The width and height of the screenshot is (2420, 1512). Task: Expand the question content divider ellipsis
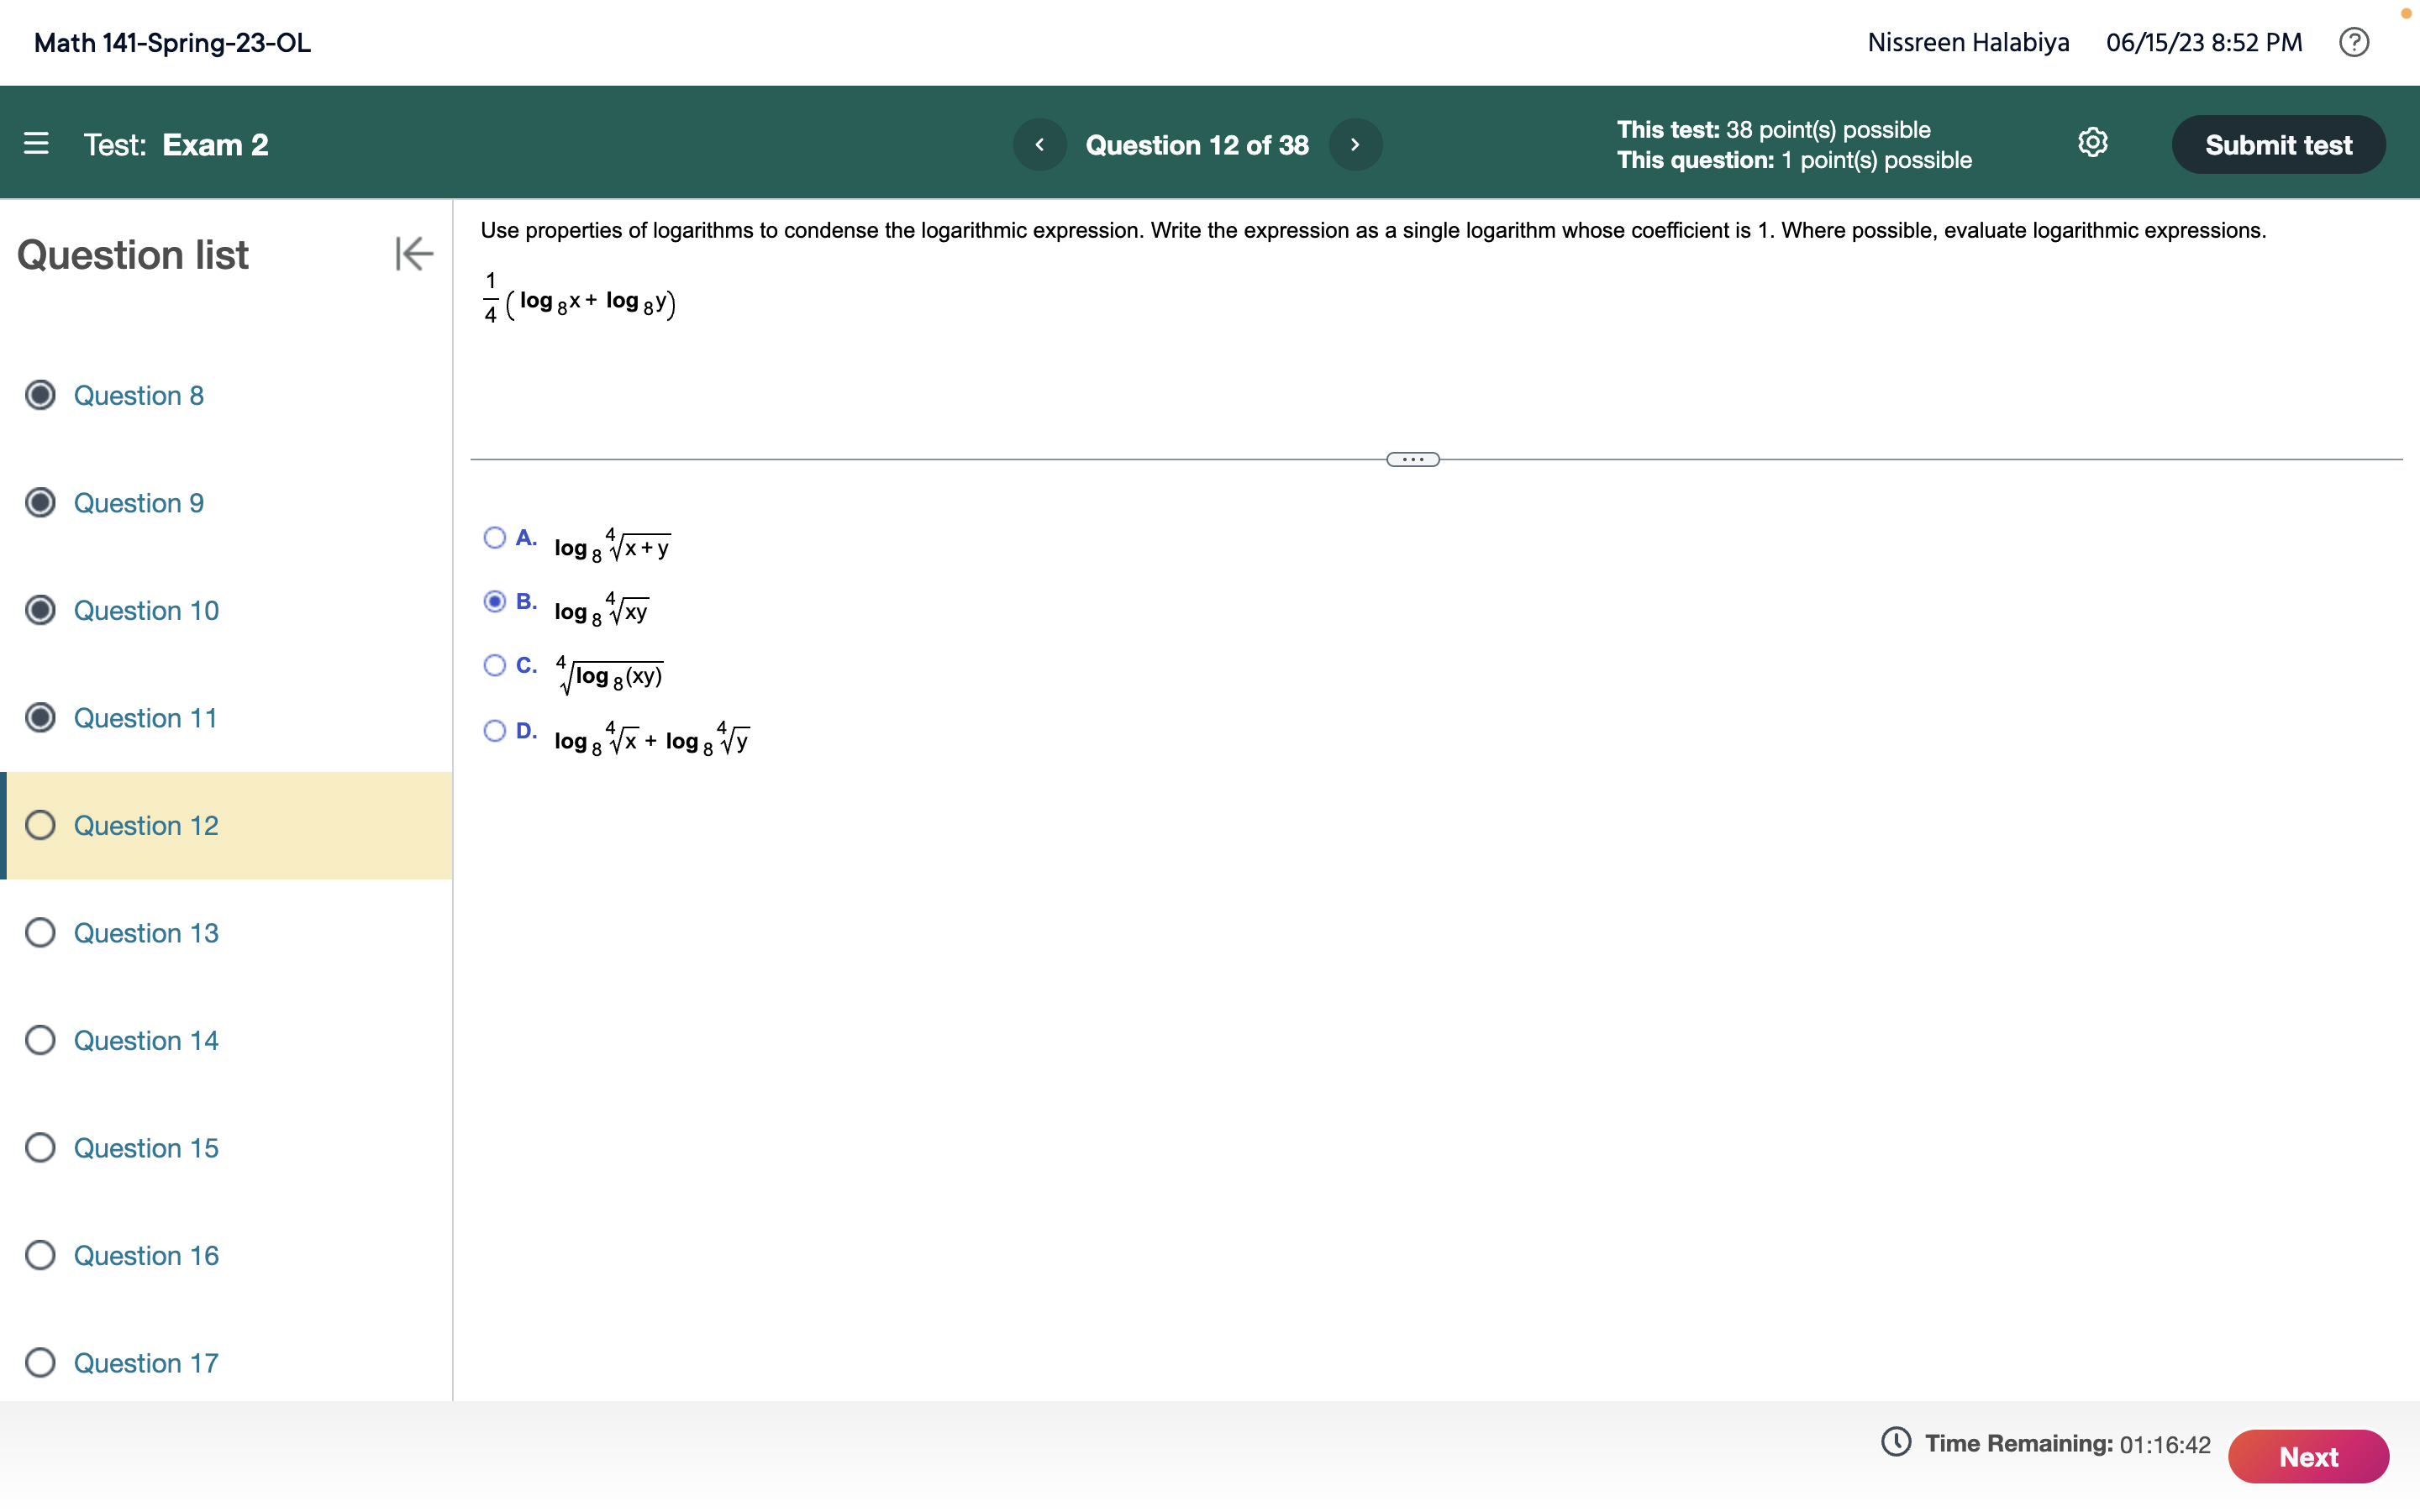point(1412,458)
